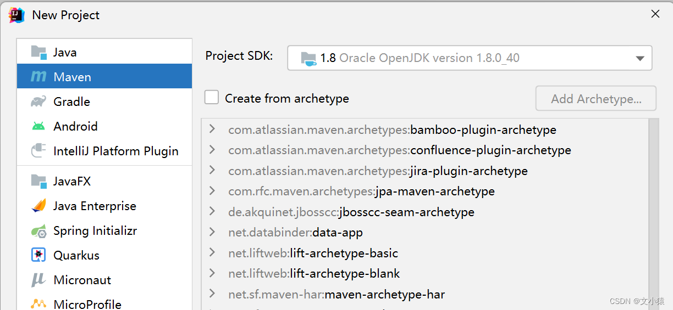Expand the bamboo-plugin-archetype node
Viewport: 673px width, 310px height.
pos(212,129)
